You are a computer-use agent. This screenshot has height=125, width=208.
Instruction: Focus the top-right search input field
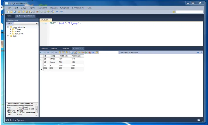[x=189, y=12]
